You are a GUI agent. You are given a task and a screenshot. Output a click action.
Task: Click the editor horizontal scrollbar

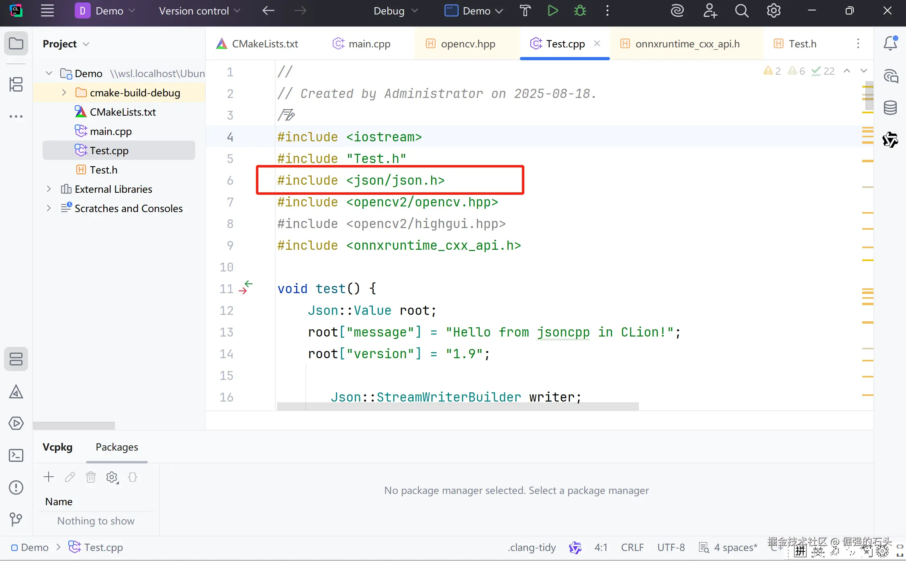458,406
